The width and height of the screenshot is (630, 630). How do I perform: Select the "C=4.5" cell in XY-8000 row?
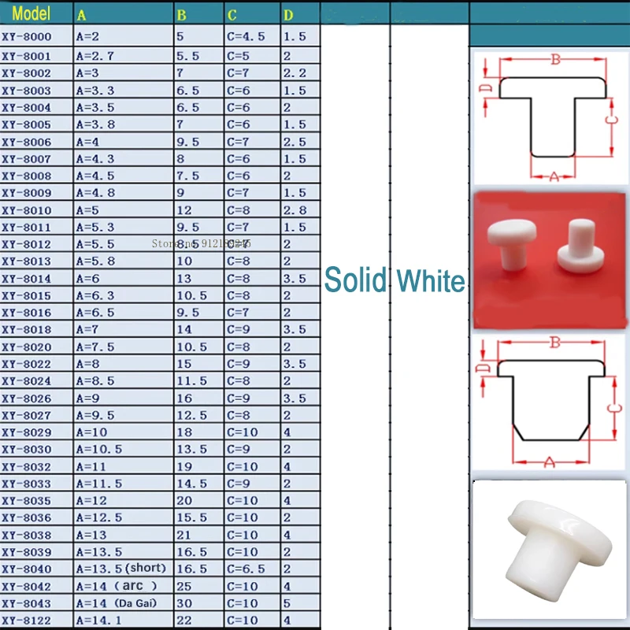tap(251, 36)
